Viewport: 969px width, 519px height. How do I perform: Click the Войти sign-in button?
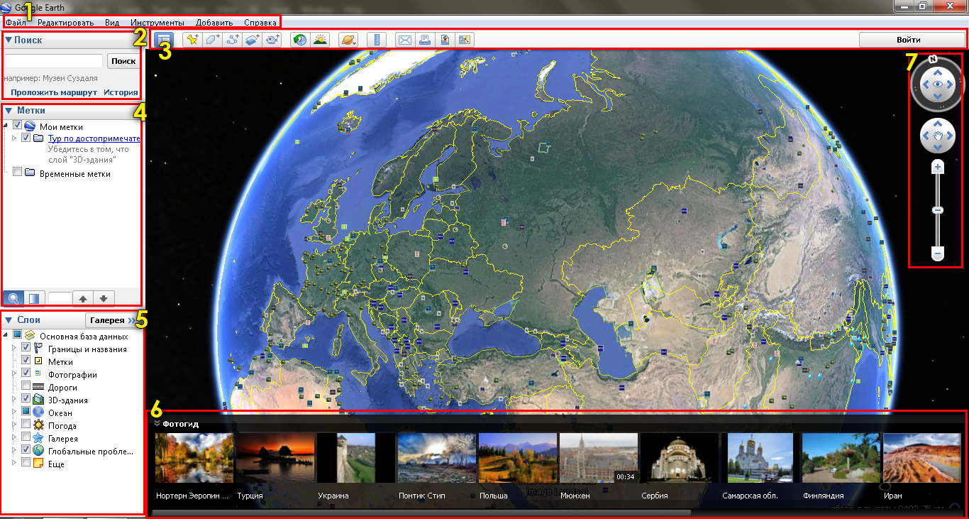point(909,40)
